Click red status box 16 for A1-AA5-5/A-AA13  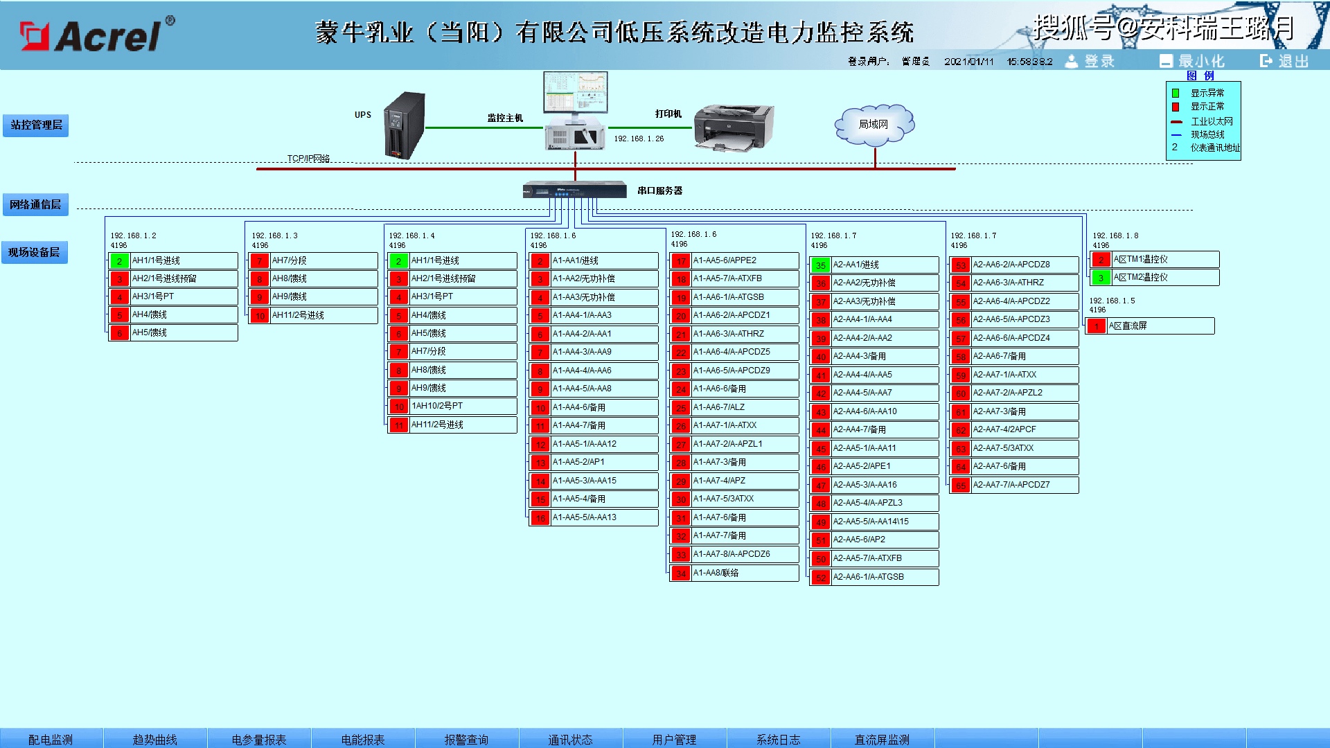click(540, 518)
